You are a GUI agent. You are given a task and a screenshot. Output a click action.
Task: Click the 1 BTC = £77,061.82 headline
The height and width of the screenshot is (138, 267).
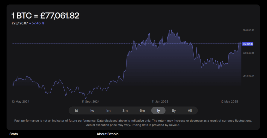tap(45, 16)
